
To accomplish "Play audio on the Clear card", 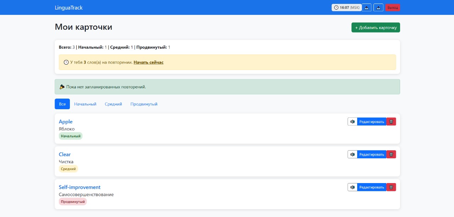I will (352, 154).
